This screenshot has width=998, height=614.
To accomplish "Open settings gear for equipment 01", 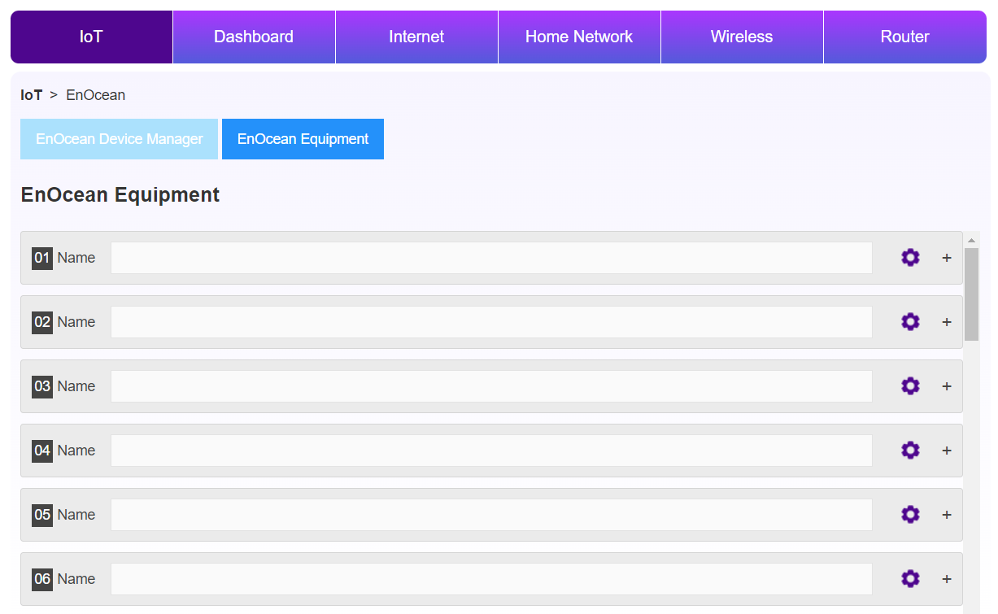I will tap(910, 258).
